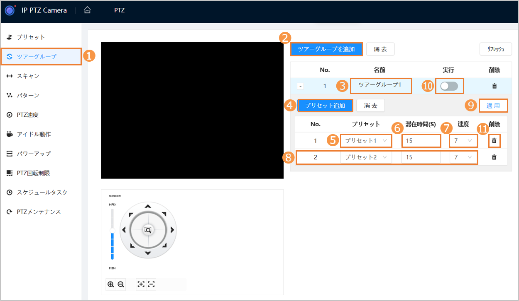The width and height of the screenshot is (519, 301).
Task: Delete ツアーグループ1 using its trash icon
Action: (494, 86)
